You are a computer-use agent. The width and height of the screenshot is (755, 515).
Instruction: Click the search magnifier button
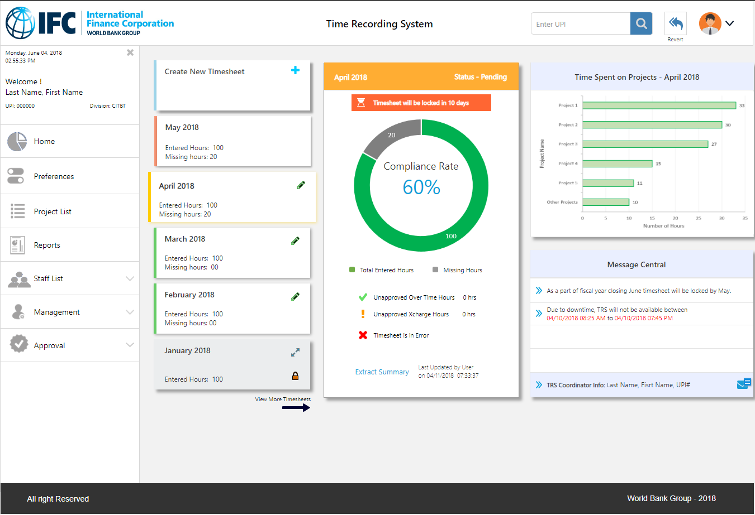point(641,23)
